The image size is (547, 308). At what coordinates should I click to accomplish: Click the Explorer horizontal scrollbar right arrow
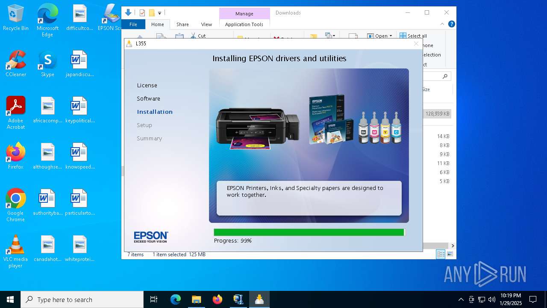pyautogui.click(x=453, y=246)
